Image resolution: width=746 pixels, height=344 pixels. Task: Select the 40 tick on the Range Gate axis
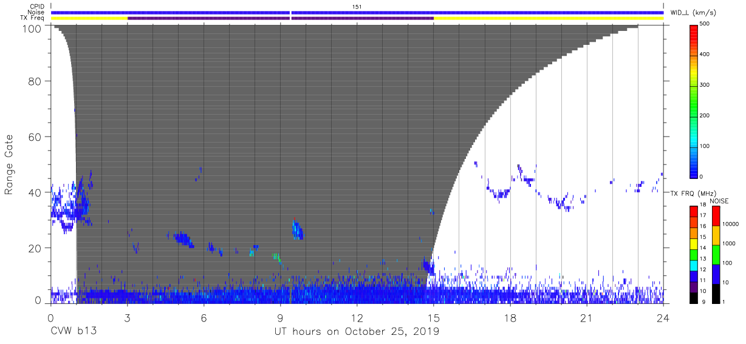[35, 192]
